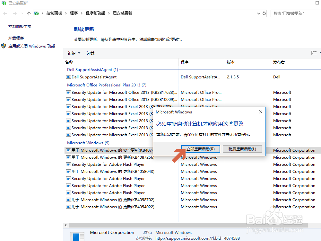This screenshot has height=241, width=321.
Task: Minimize the 已安装更新 window
Action: click(303, 3)
